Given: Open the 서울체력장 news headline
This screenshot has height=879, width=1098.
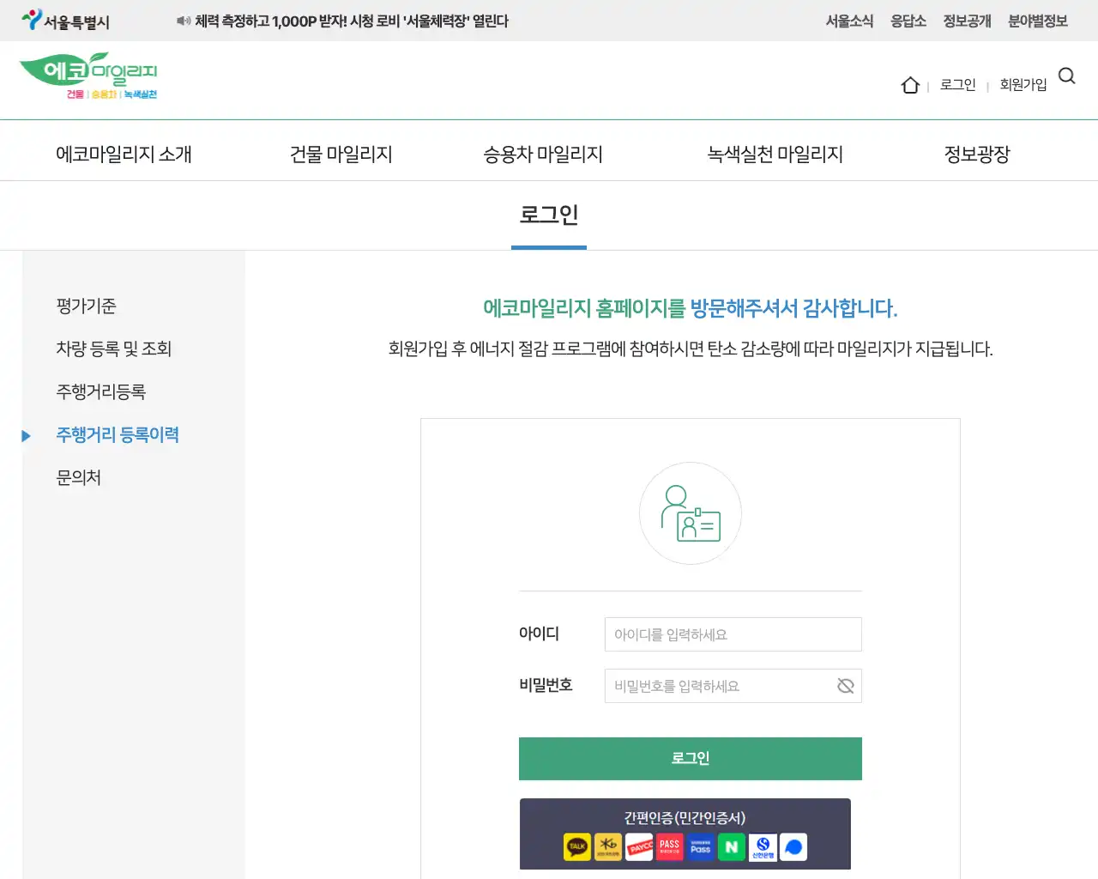Looking at the screenshot, I should 352,21.
